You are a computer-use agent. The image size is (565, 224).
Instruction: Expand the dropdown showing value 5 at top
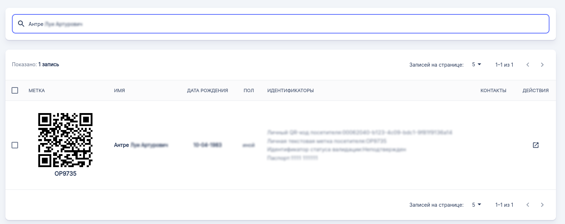click(476, 64)
